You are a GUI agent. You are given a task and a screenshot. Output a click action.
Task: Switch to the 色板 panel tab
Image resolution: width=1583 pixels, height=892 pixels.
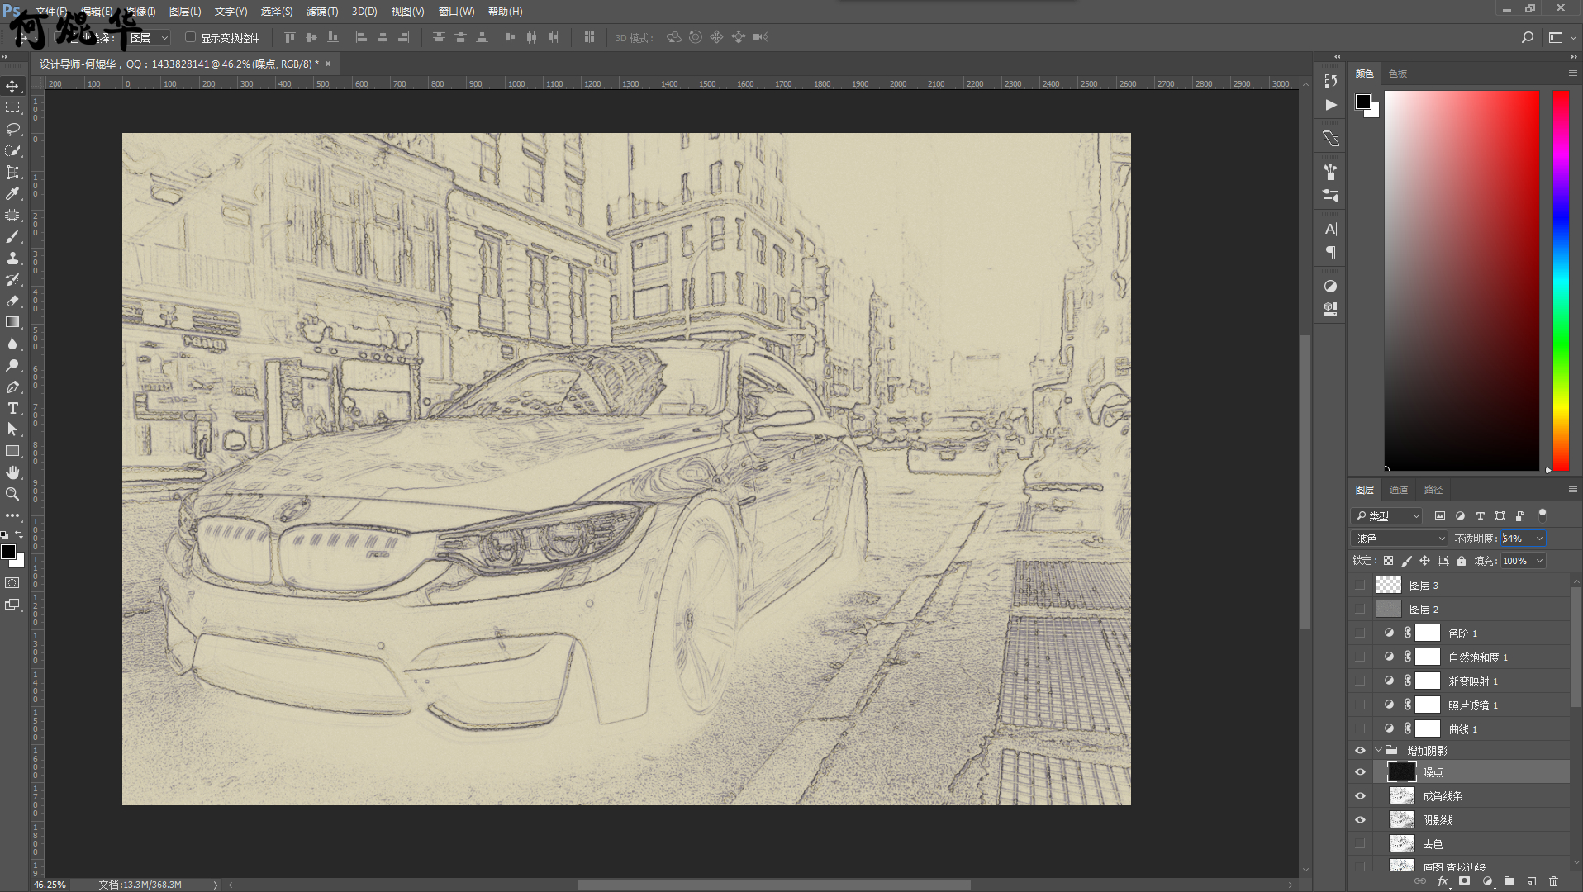tap(1397, 74)
